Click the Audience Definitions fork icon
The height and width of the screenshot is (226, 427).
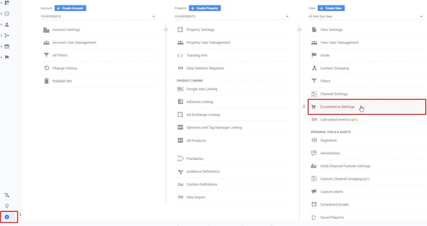(180, 171)
